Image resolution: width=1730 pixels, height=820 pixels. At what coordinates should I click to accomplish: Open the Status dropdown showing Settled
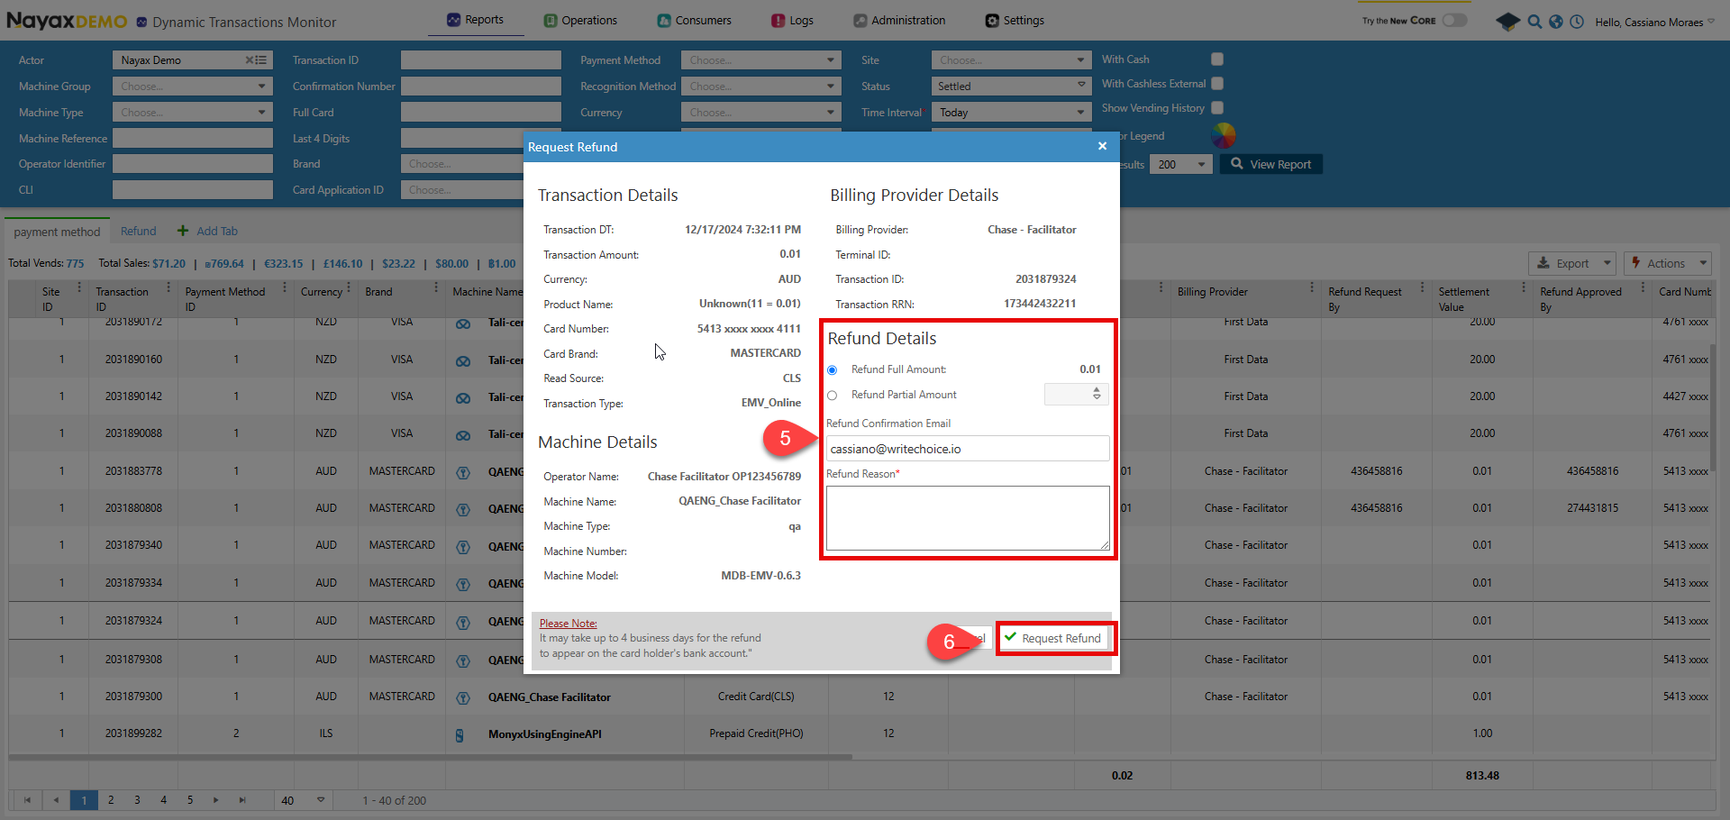point(1012,87)
